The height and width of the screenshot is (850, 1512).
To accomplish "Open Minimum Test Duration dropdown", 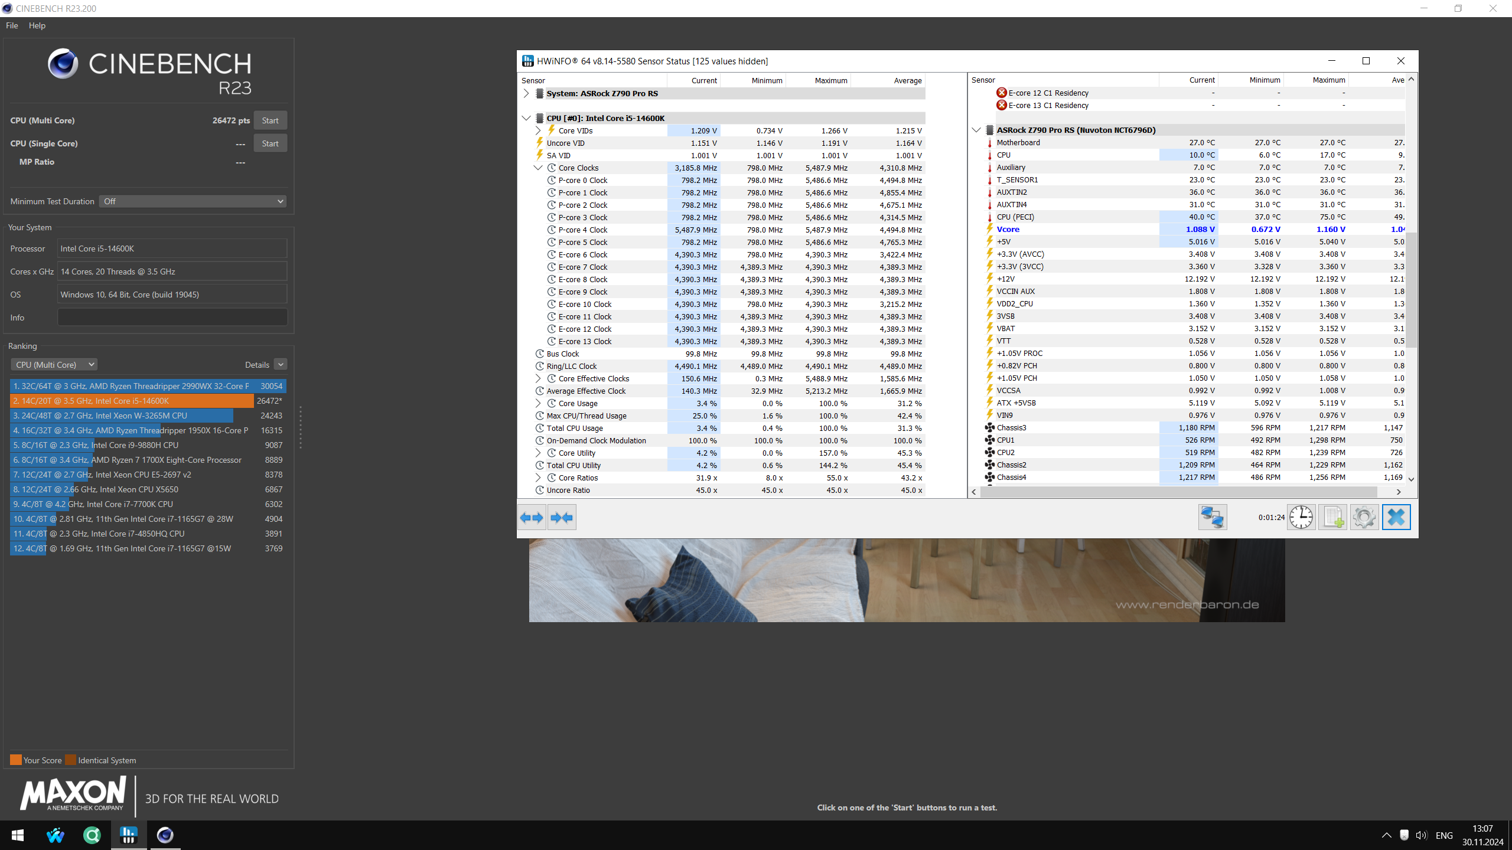I will (x=193, y=201).
